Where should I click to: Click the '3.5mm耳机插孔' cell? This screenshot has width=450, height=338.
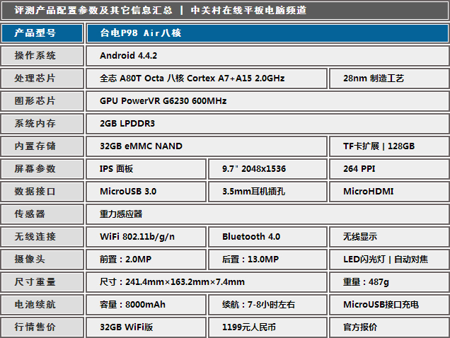267,192
